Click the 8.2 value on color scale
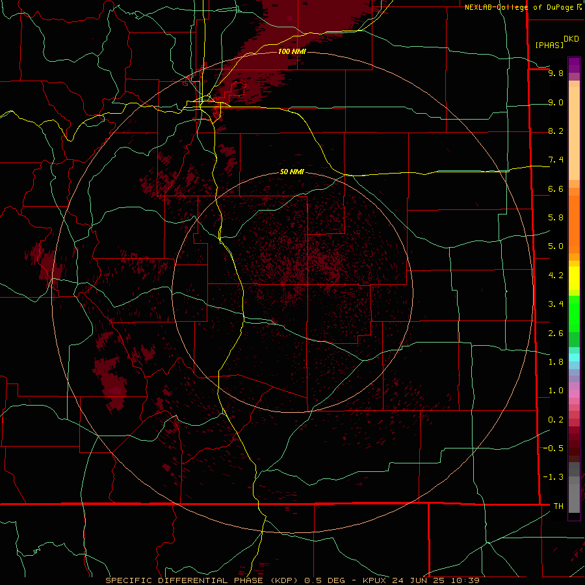The width and height of the screenshot is (585, 585). [x=556, y=131]
